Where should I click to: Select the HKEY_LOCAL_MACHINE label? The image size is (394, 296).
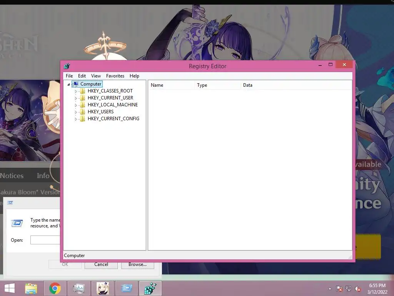point(113,105)
